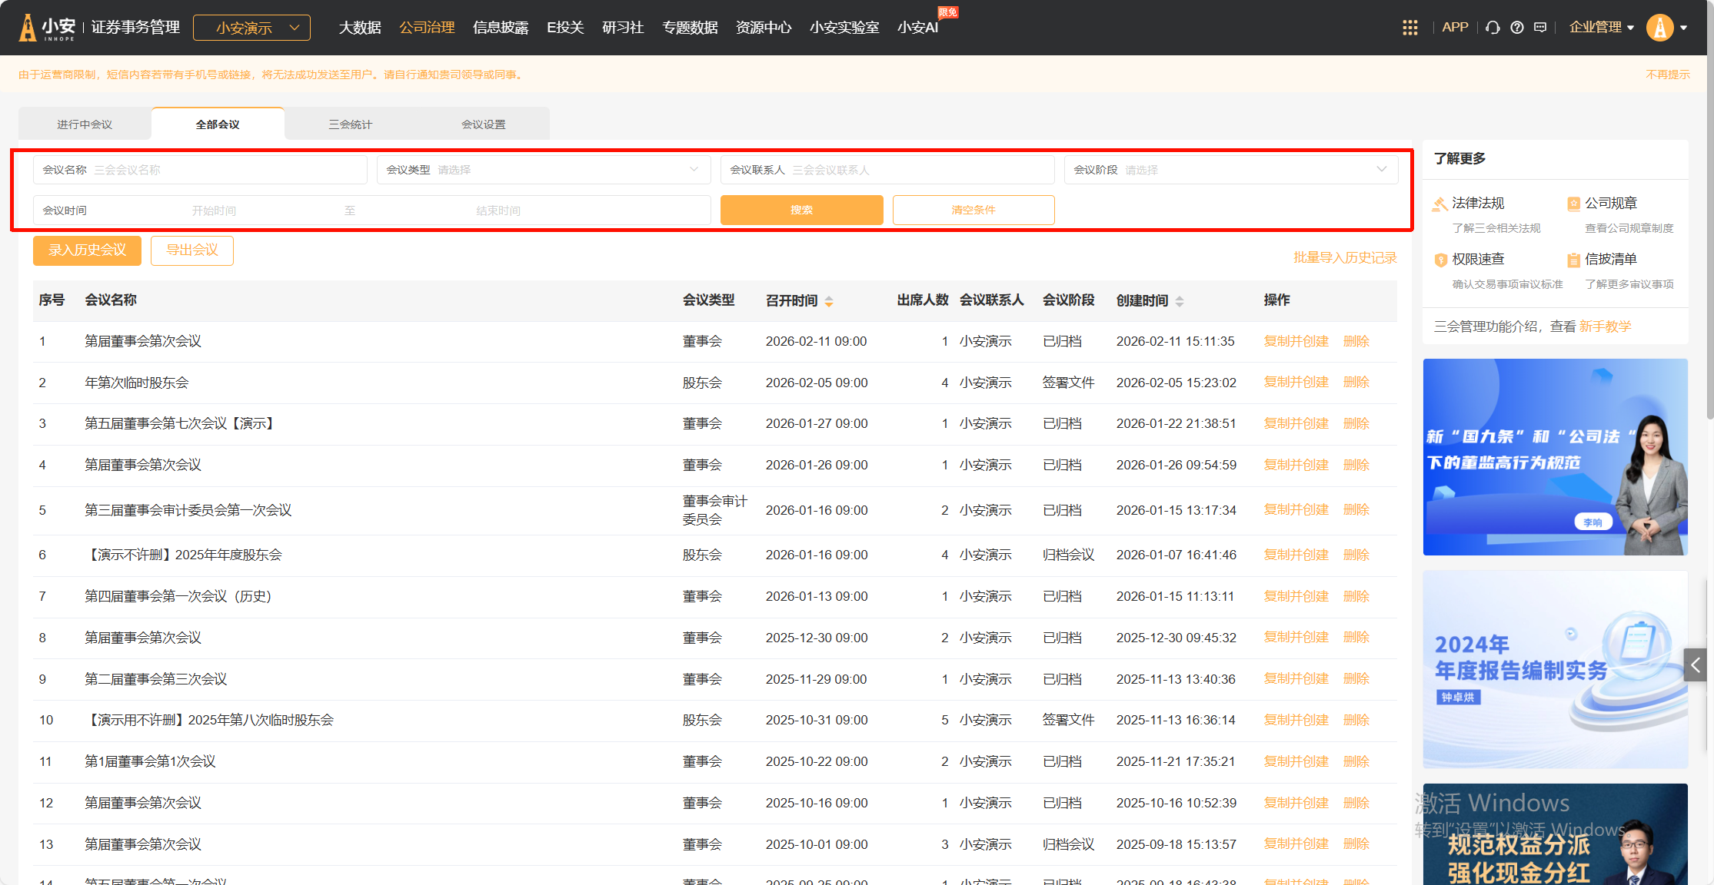The width and height of the screenshot is (1714, 885).
Task: Click the 权限速查 shield icon
Action: point(1440,260)
